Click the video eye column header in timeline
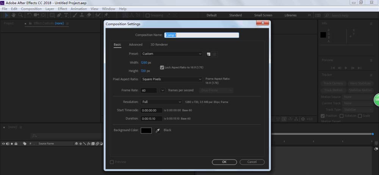The height and width of the screenshot is (175, 379). [3, 143]
